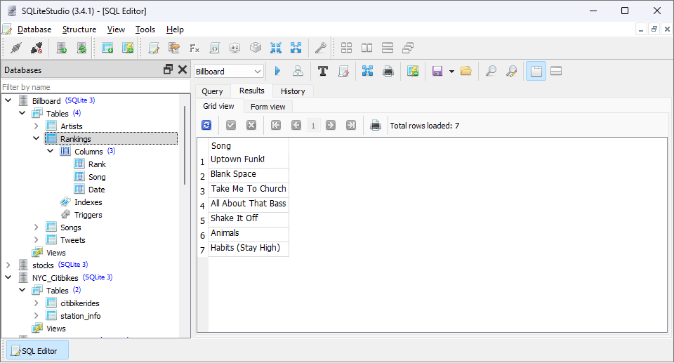674x363 pixels.
Task: Go to previous results page
Action: (296, 125)
